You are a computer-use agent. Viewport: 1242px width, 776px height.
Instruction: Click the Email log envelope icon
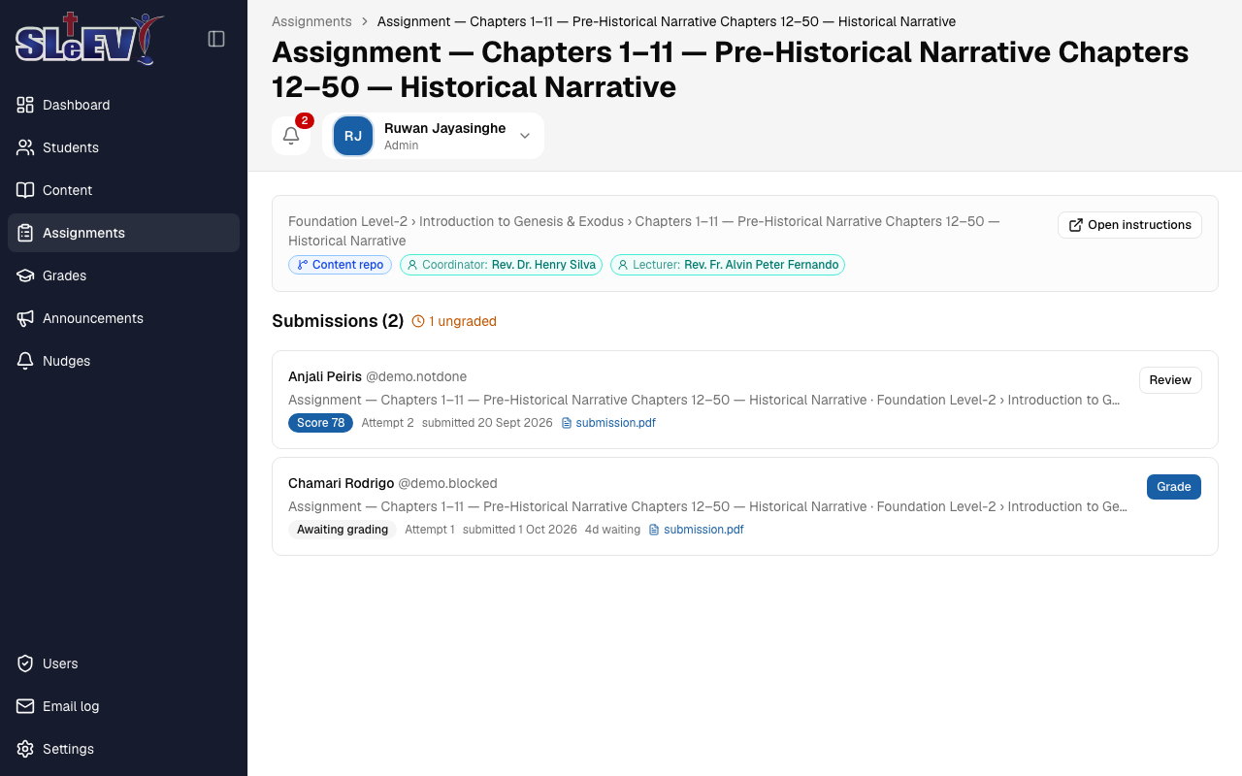click(25, 706)
